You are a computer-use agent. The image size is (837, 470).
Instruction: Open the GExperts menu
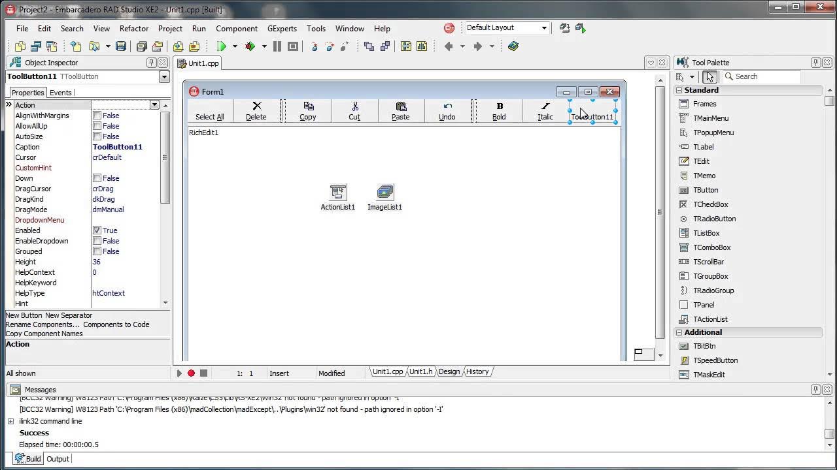tap(282, 28)
